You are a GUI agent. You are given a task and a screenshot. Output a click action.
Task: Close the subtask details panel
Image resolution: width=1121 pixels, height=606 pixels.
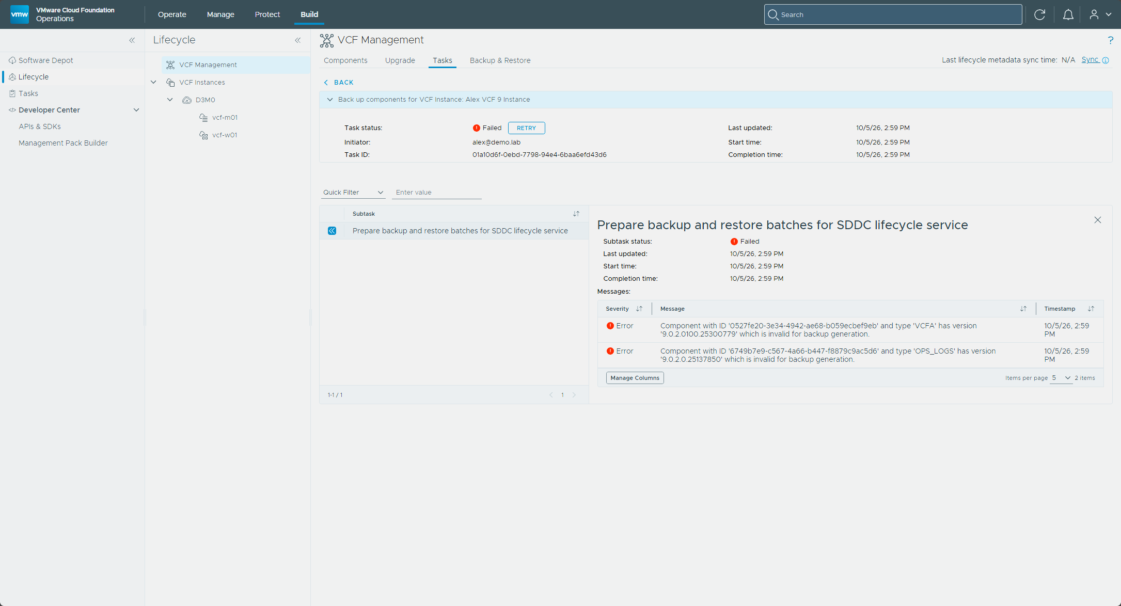1098,220
